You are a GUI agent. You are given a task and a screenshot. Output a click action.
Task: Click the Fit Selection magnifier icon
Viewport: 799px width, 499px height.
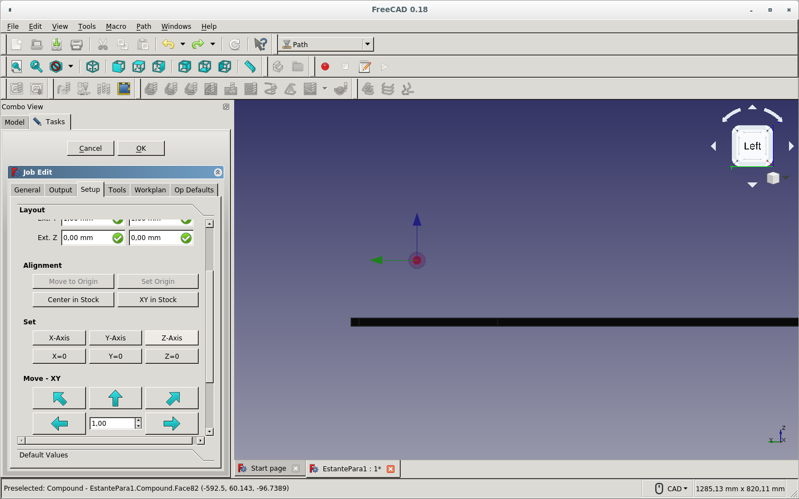[37, 67]
